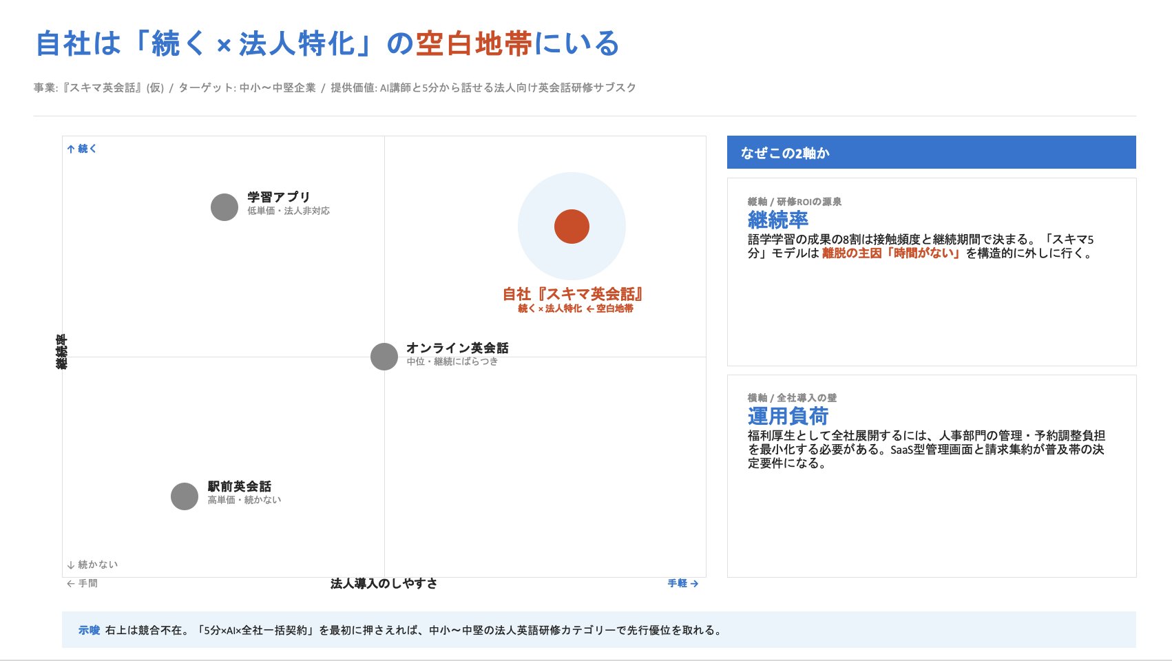Click the 駅前英会話 label

point(240,486)
